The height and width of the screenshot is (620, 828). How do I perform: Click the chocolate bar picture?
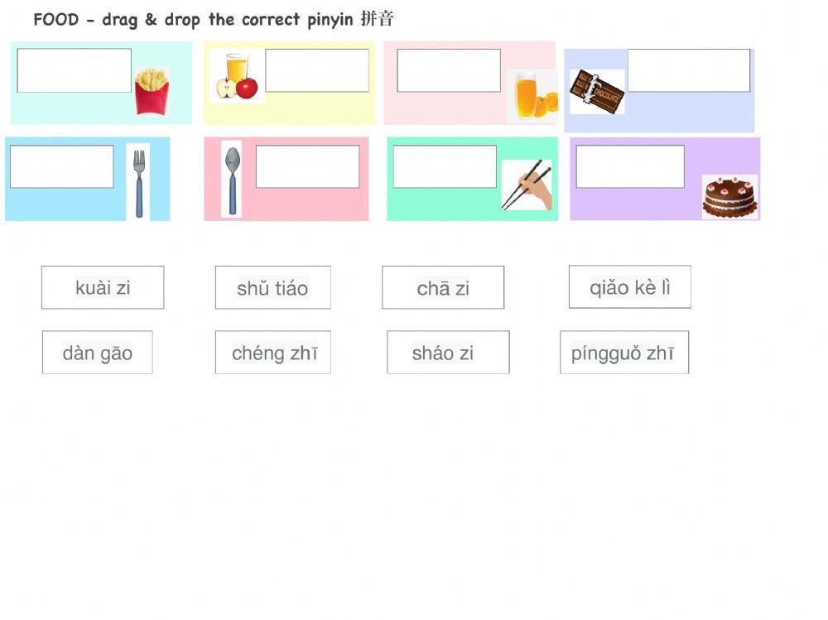597,91
